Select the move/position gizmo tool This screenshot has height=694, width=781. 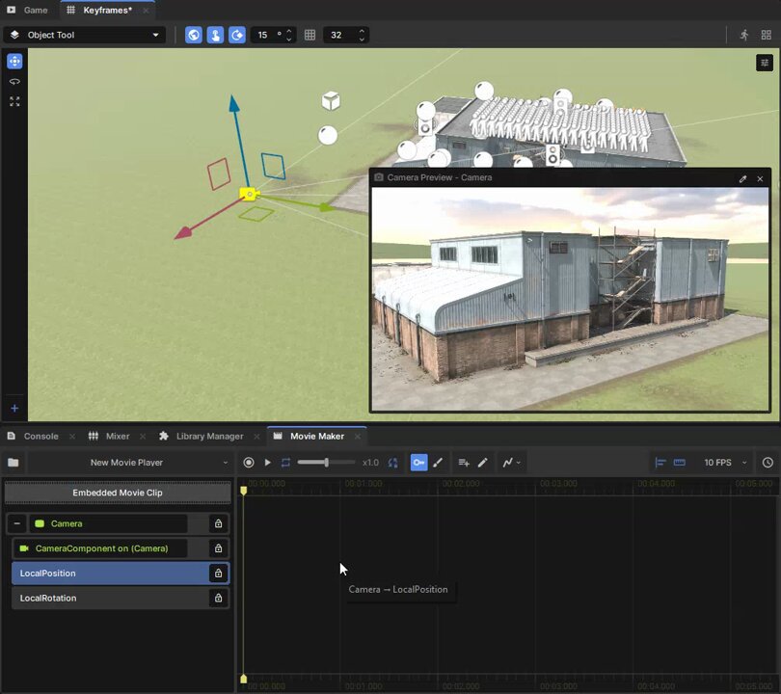click(14, 62)
